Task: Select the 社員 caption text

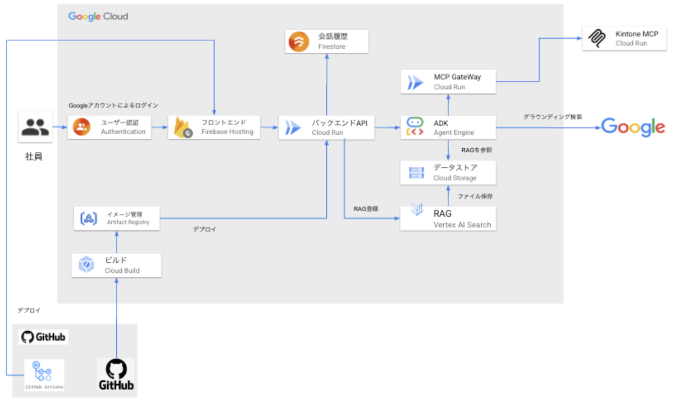Action: pos(34,157)
